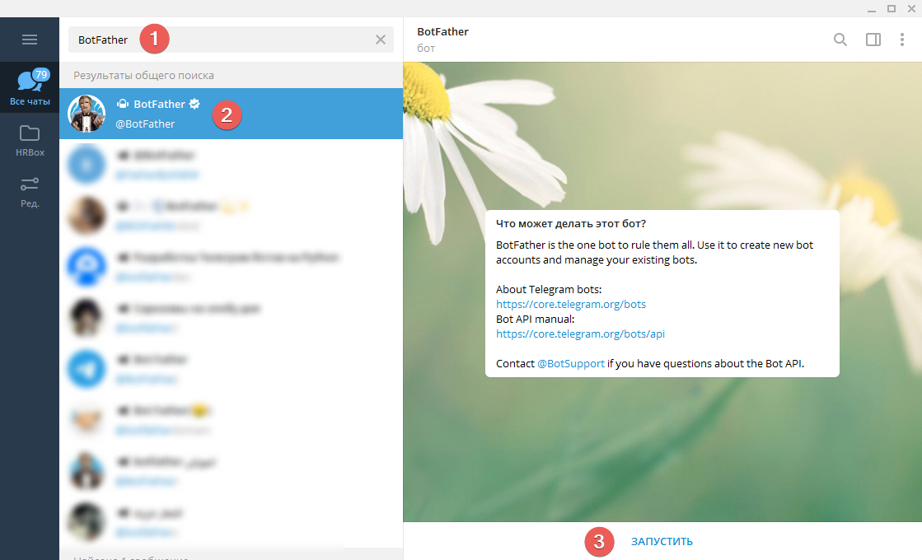Click the bot icon before BotFather name
This screenshot has width=922, height=560.
[122, 104]
